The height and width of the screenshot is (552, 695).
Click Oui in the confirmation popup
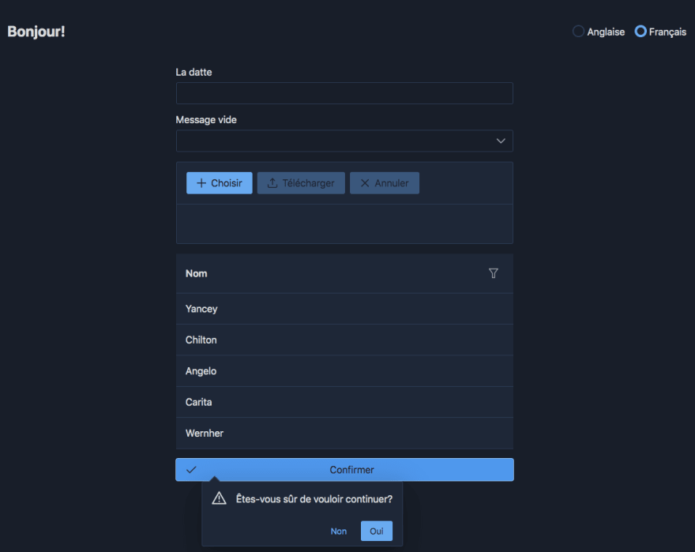(x=376, y=531)
